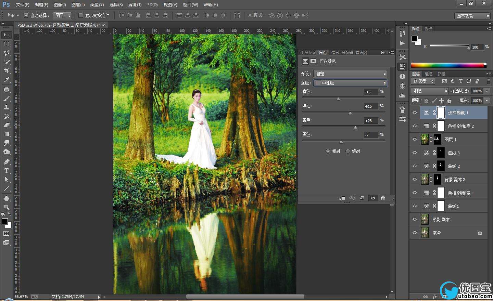Expand the 基本功能 workspace dropdown

(x=473, y=16)
